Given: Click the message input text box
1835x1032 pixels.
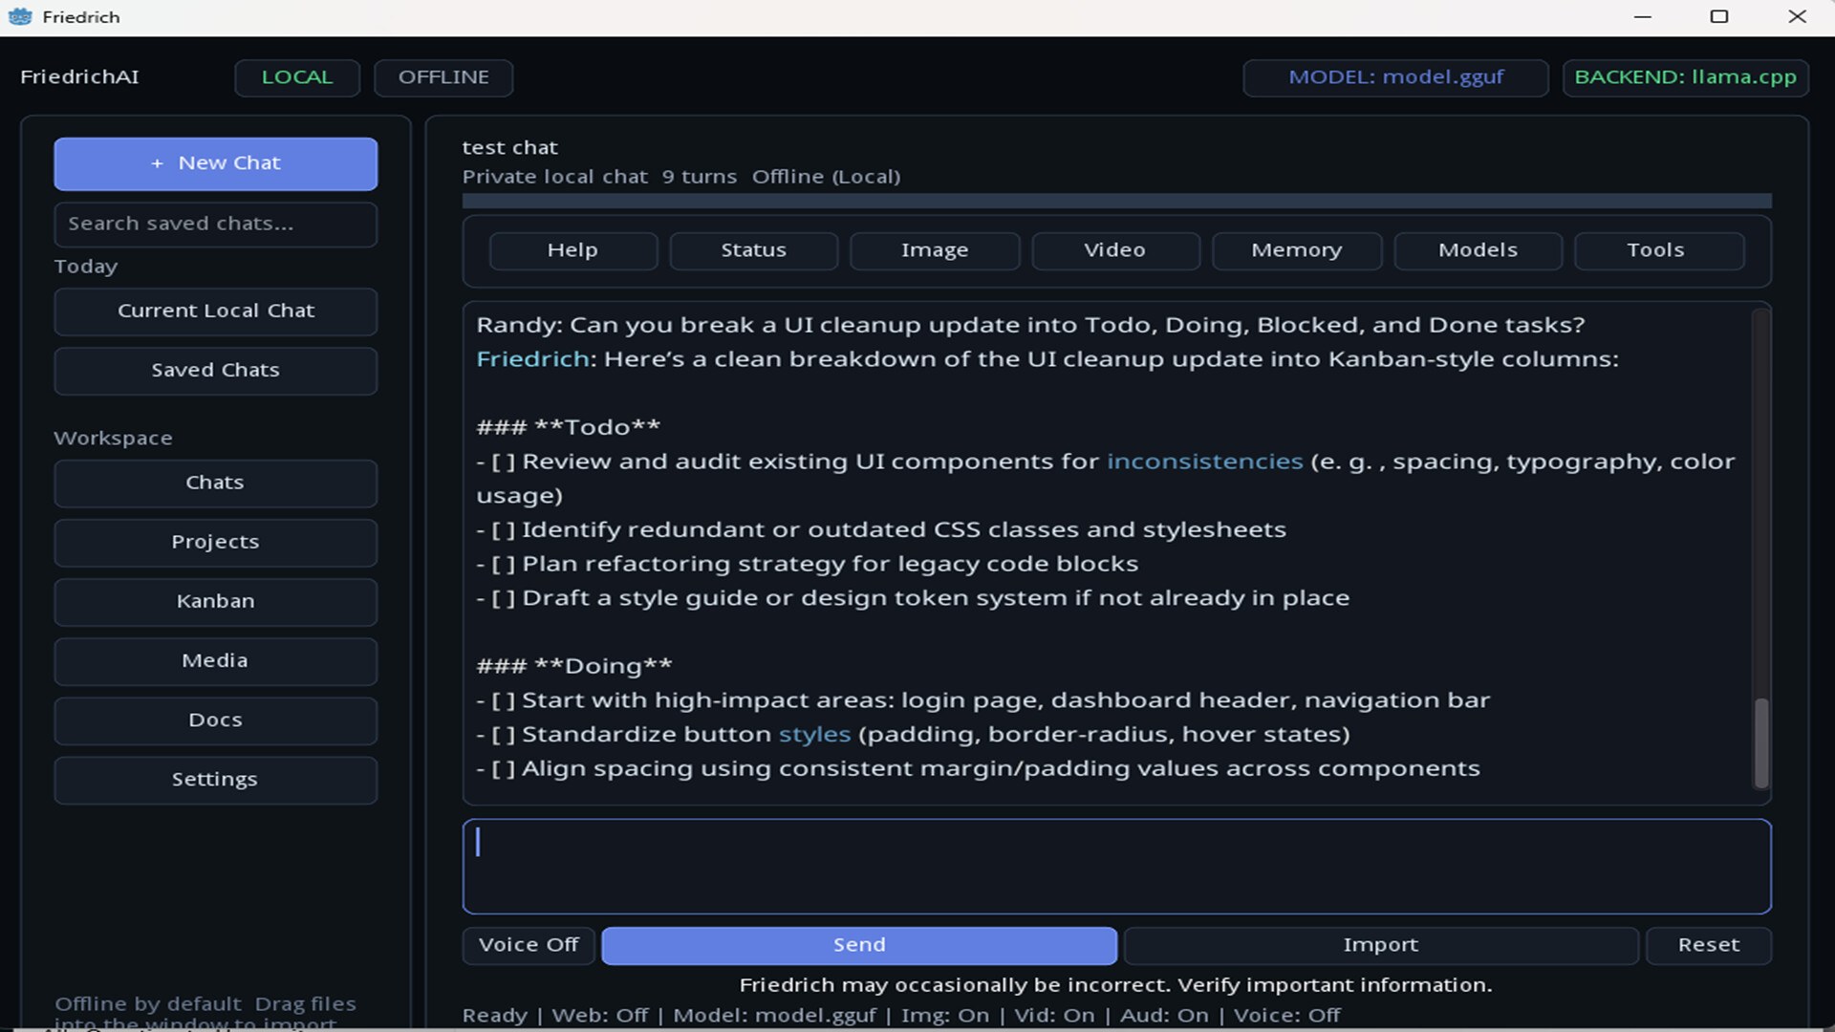Looking at the screenshot, I should (1116, 867).
